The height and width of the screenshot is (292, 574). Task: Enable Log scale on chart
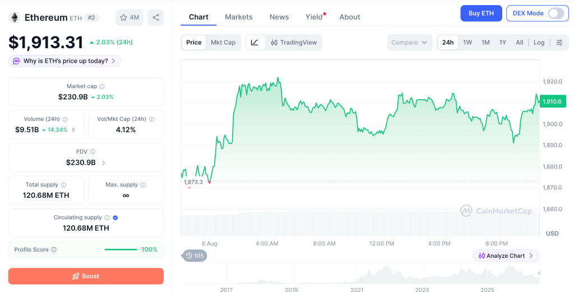539,43
